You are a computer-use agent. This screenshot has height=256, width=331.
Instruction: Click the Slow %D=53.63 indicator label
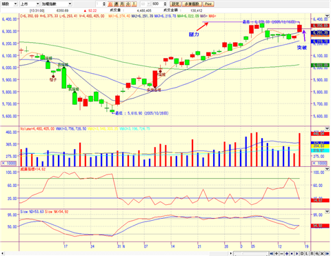(x=32, y=211)
